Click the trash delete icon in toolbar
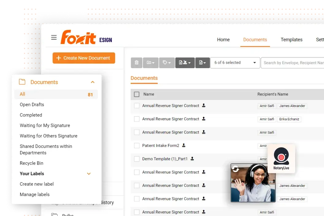The image size is (324, 216). (137, 63)
